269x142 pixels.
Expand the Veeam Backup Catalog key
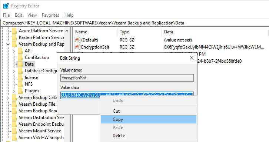(8, 98)
